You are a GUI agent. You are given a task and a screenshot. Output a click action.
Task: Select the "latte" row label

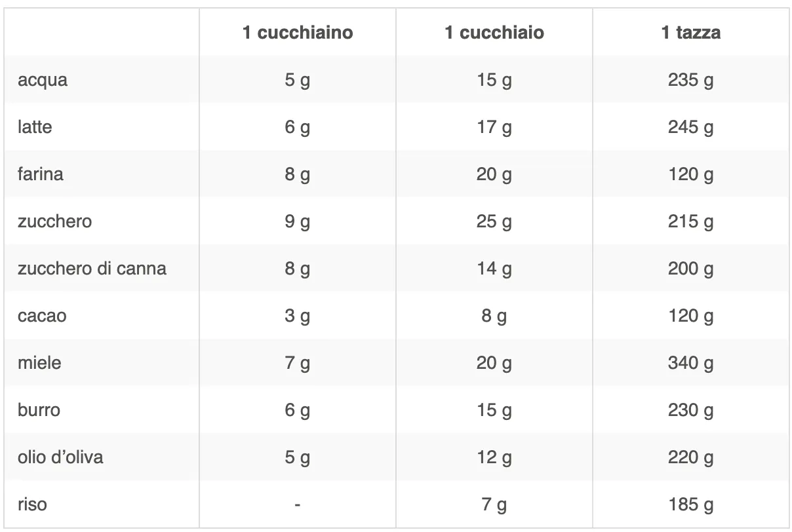[35, 127]
